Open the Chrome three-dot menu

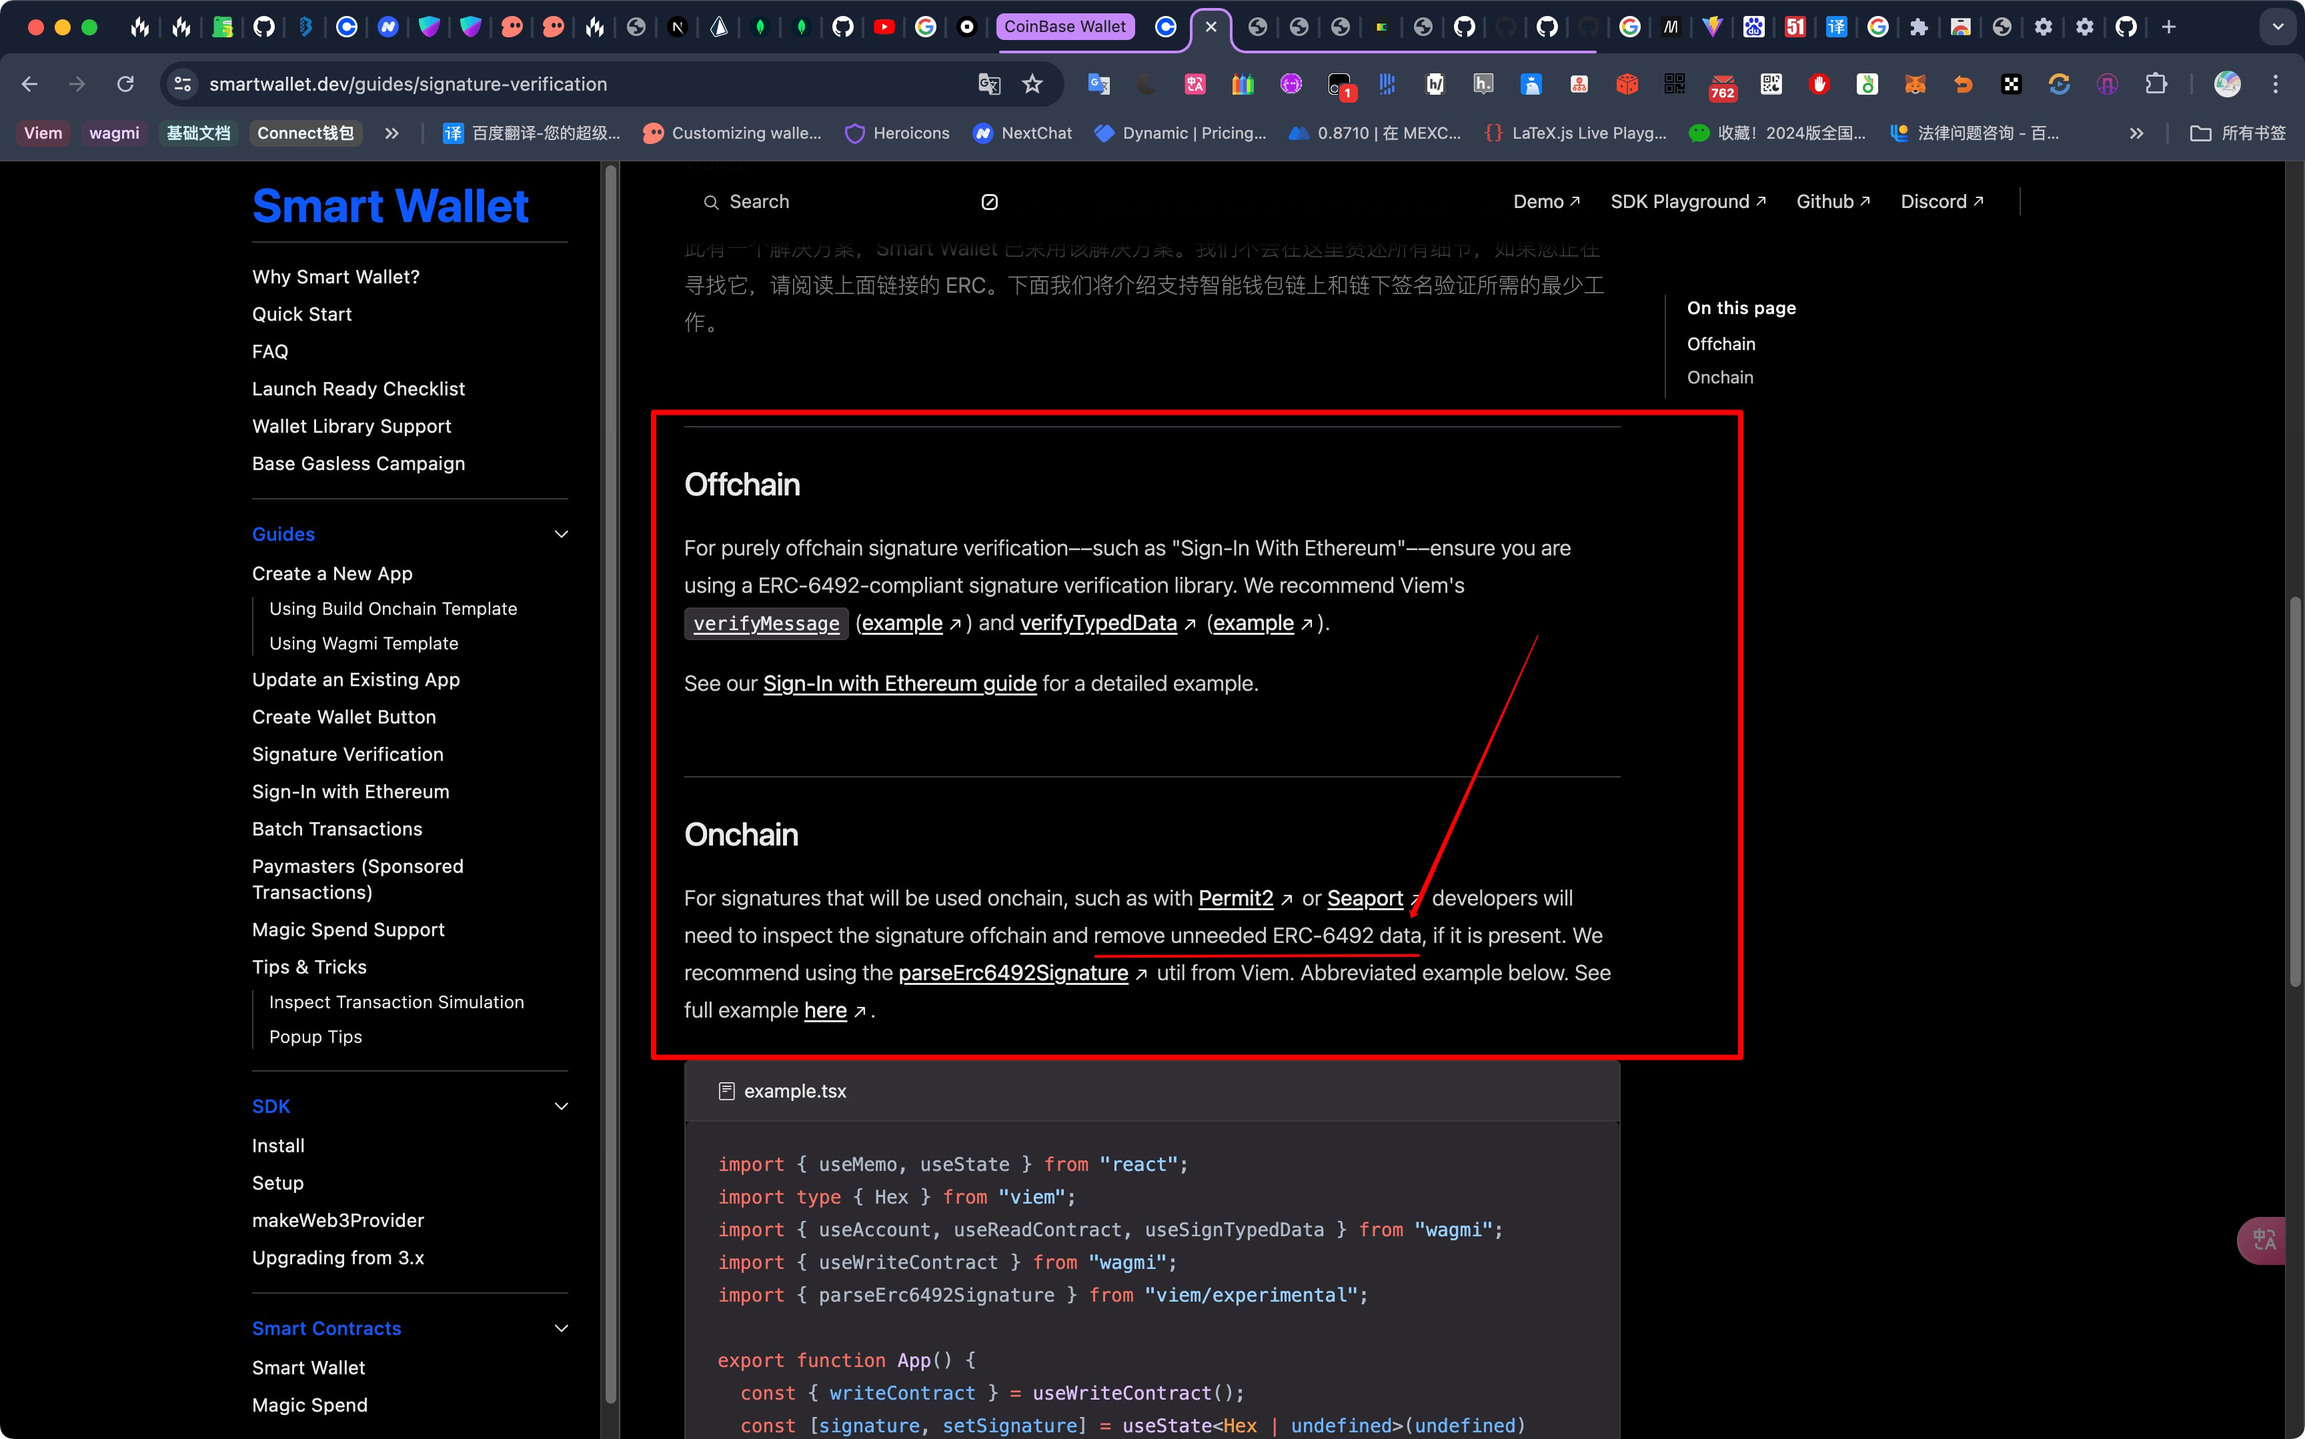click(2276, 84)
